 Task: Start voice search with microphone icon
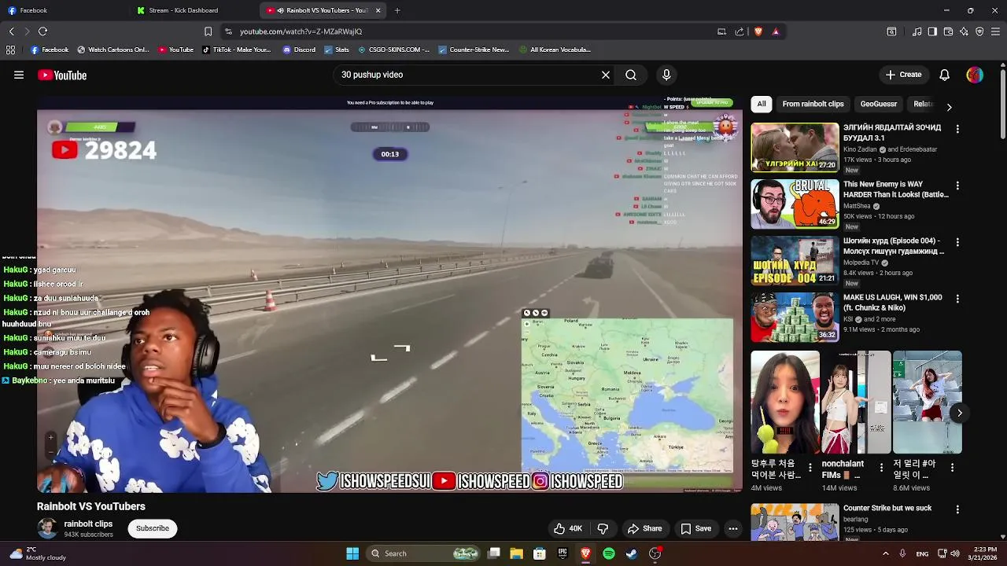666,75
